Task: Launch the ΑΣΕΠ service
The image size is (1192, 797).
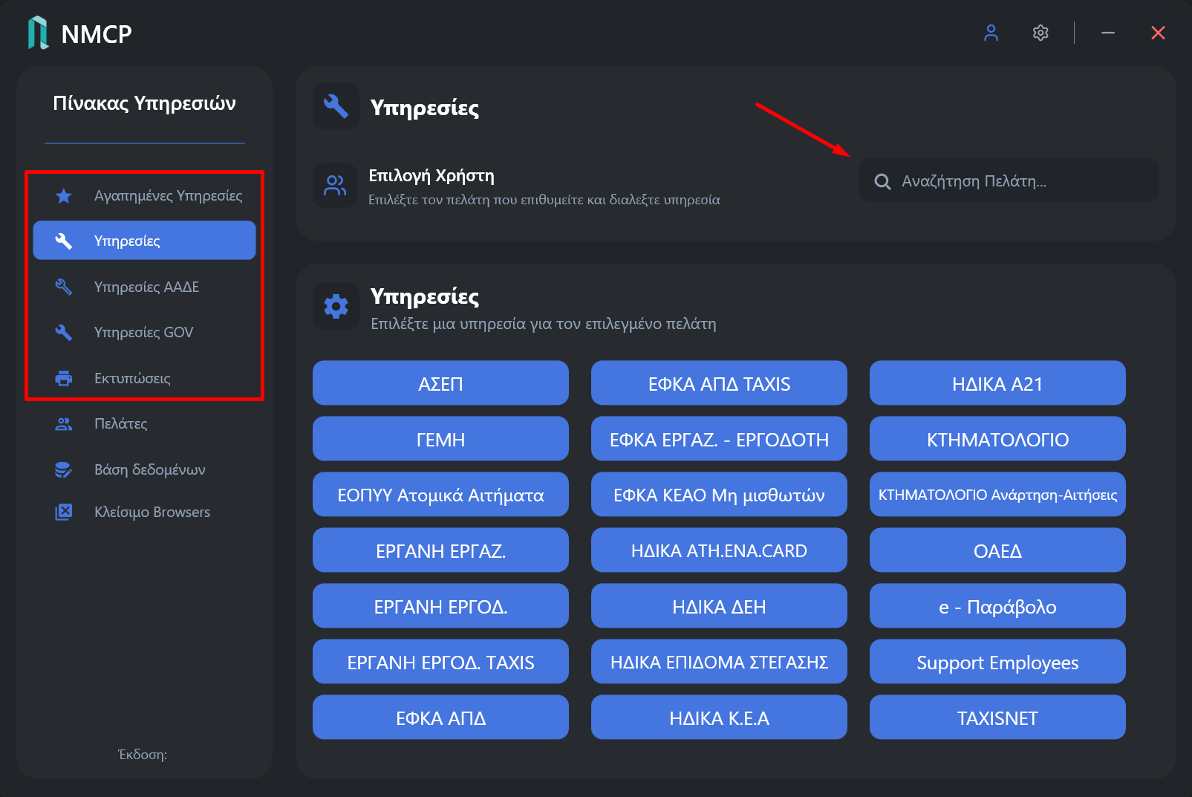Action: click(440, 383)
